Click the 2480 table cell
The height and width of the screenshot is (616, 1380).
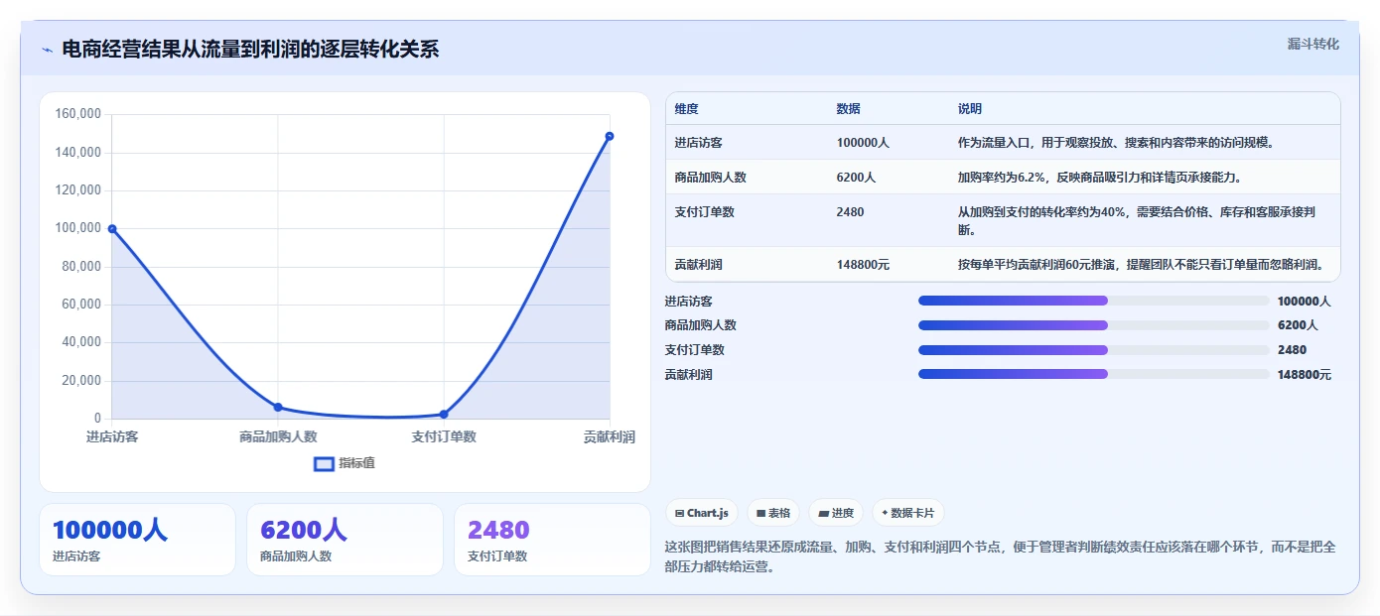(x=889, y=220)
